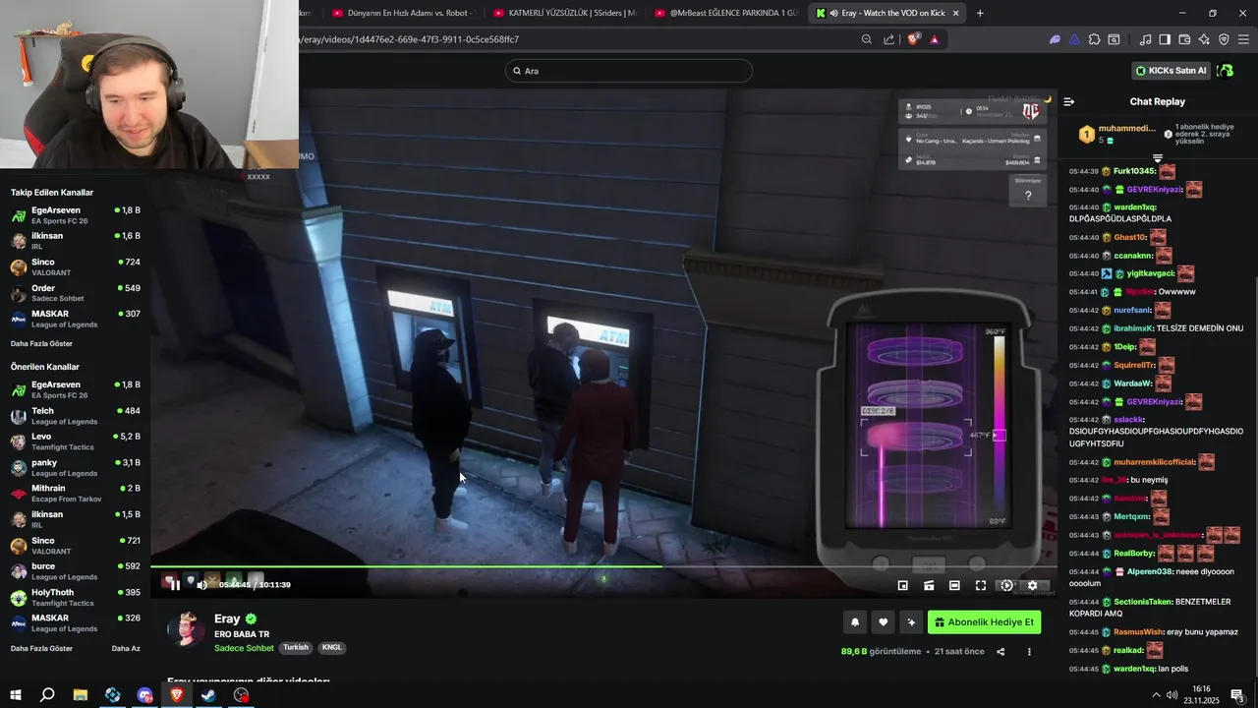Switch to Dünyanın En Hızlı Adamı tab
The height and width of the screenshot is (708, 1258).
(x=401, y=13)
